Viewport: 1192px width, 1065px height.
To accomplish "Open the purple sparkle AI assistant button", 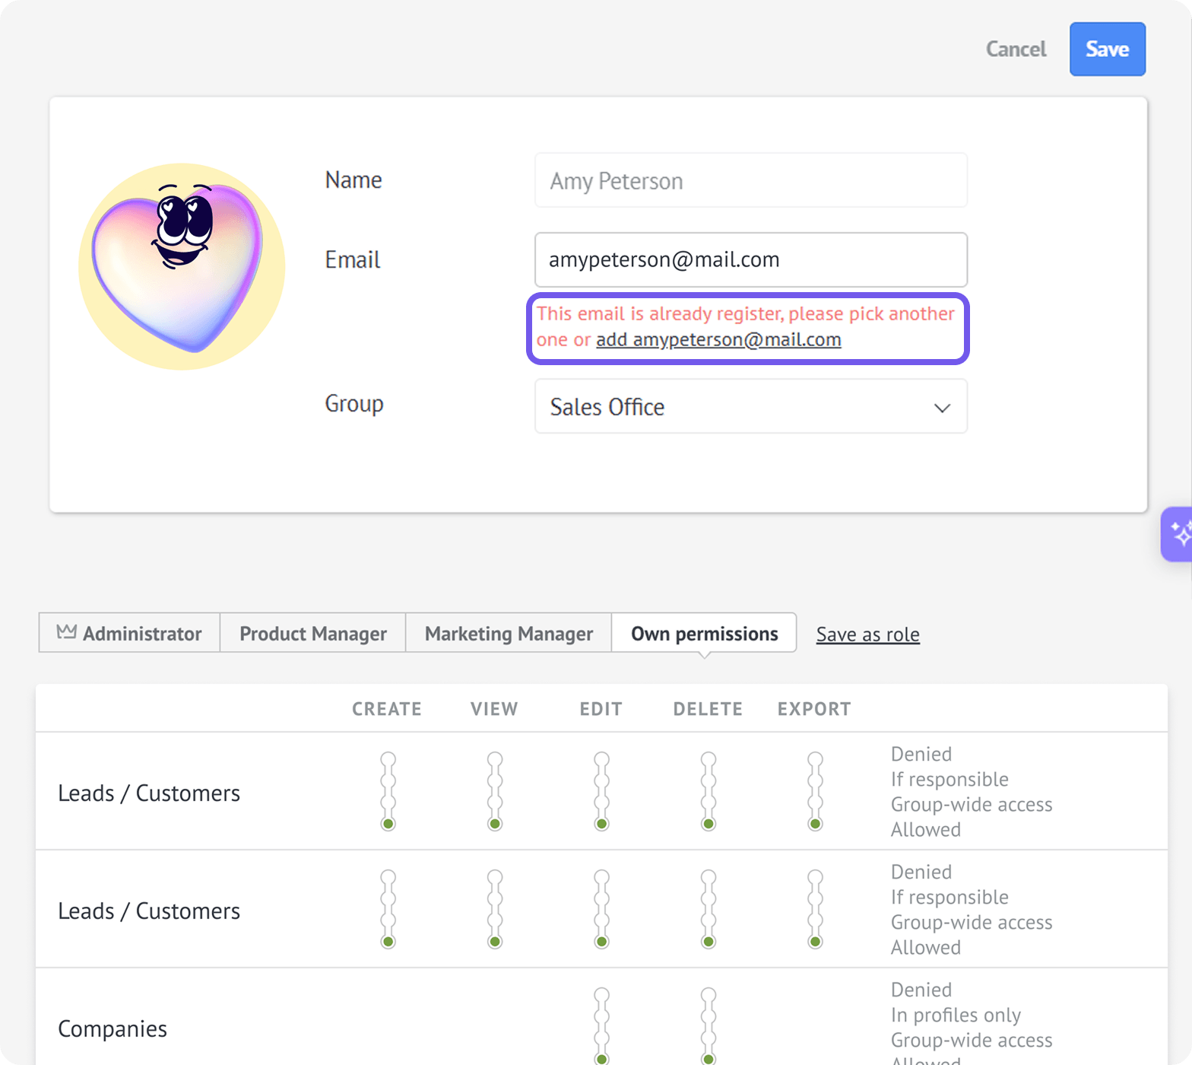I will (x=1178, y=534).
